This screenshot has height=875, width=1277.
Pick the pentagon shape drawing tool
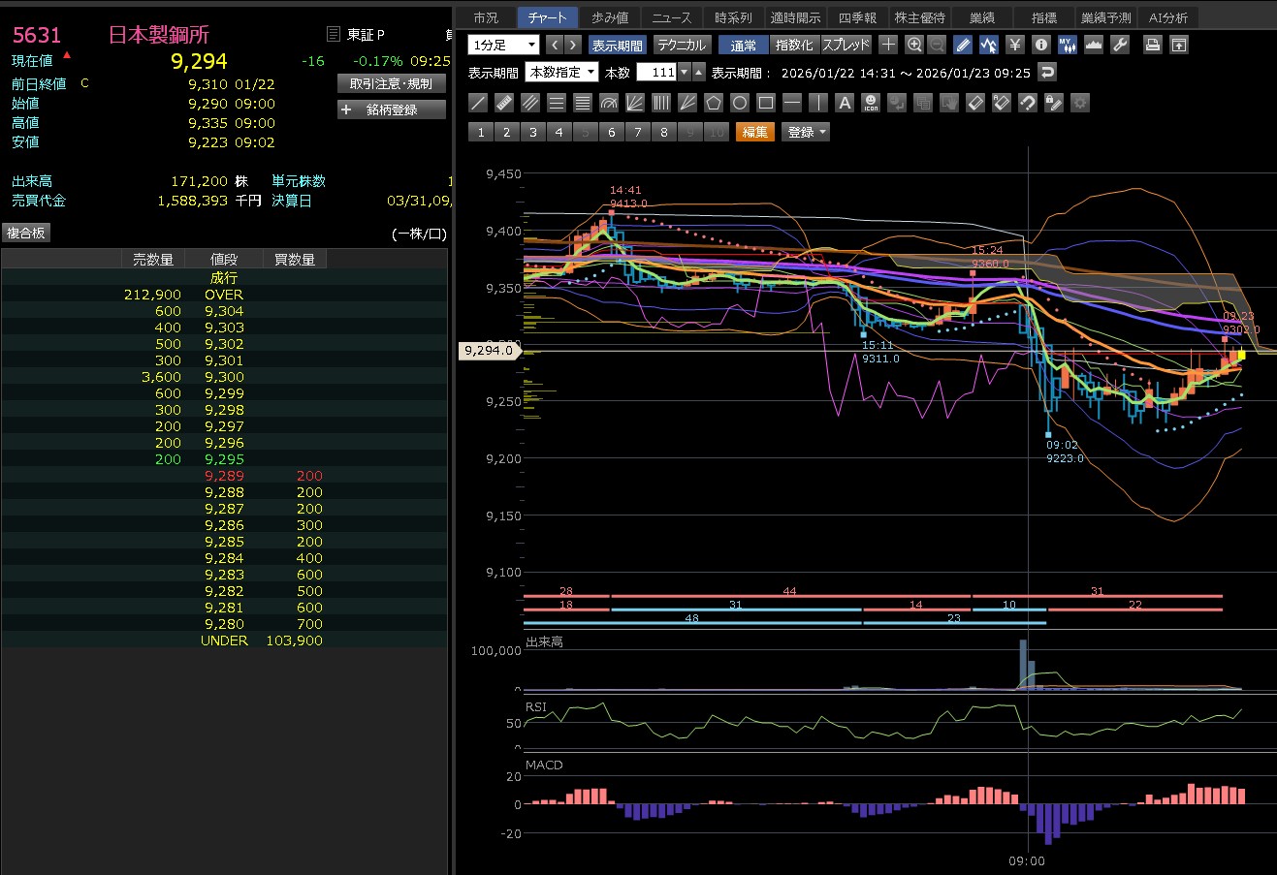(714, 103)
